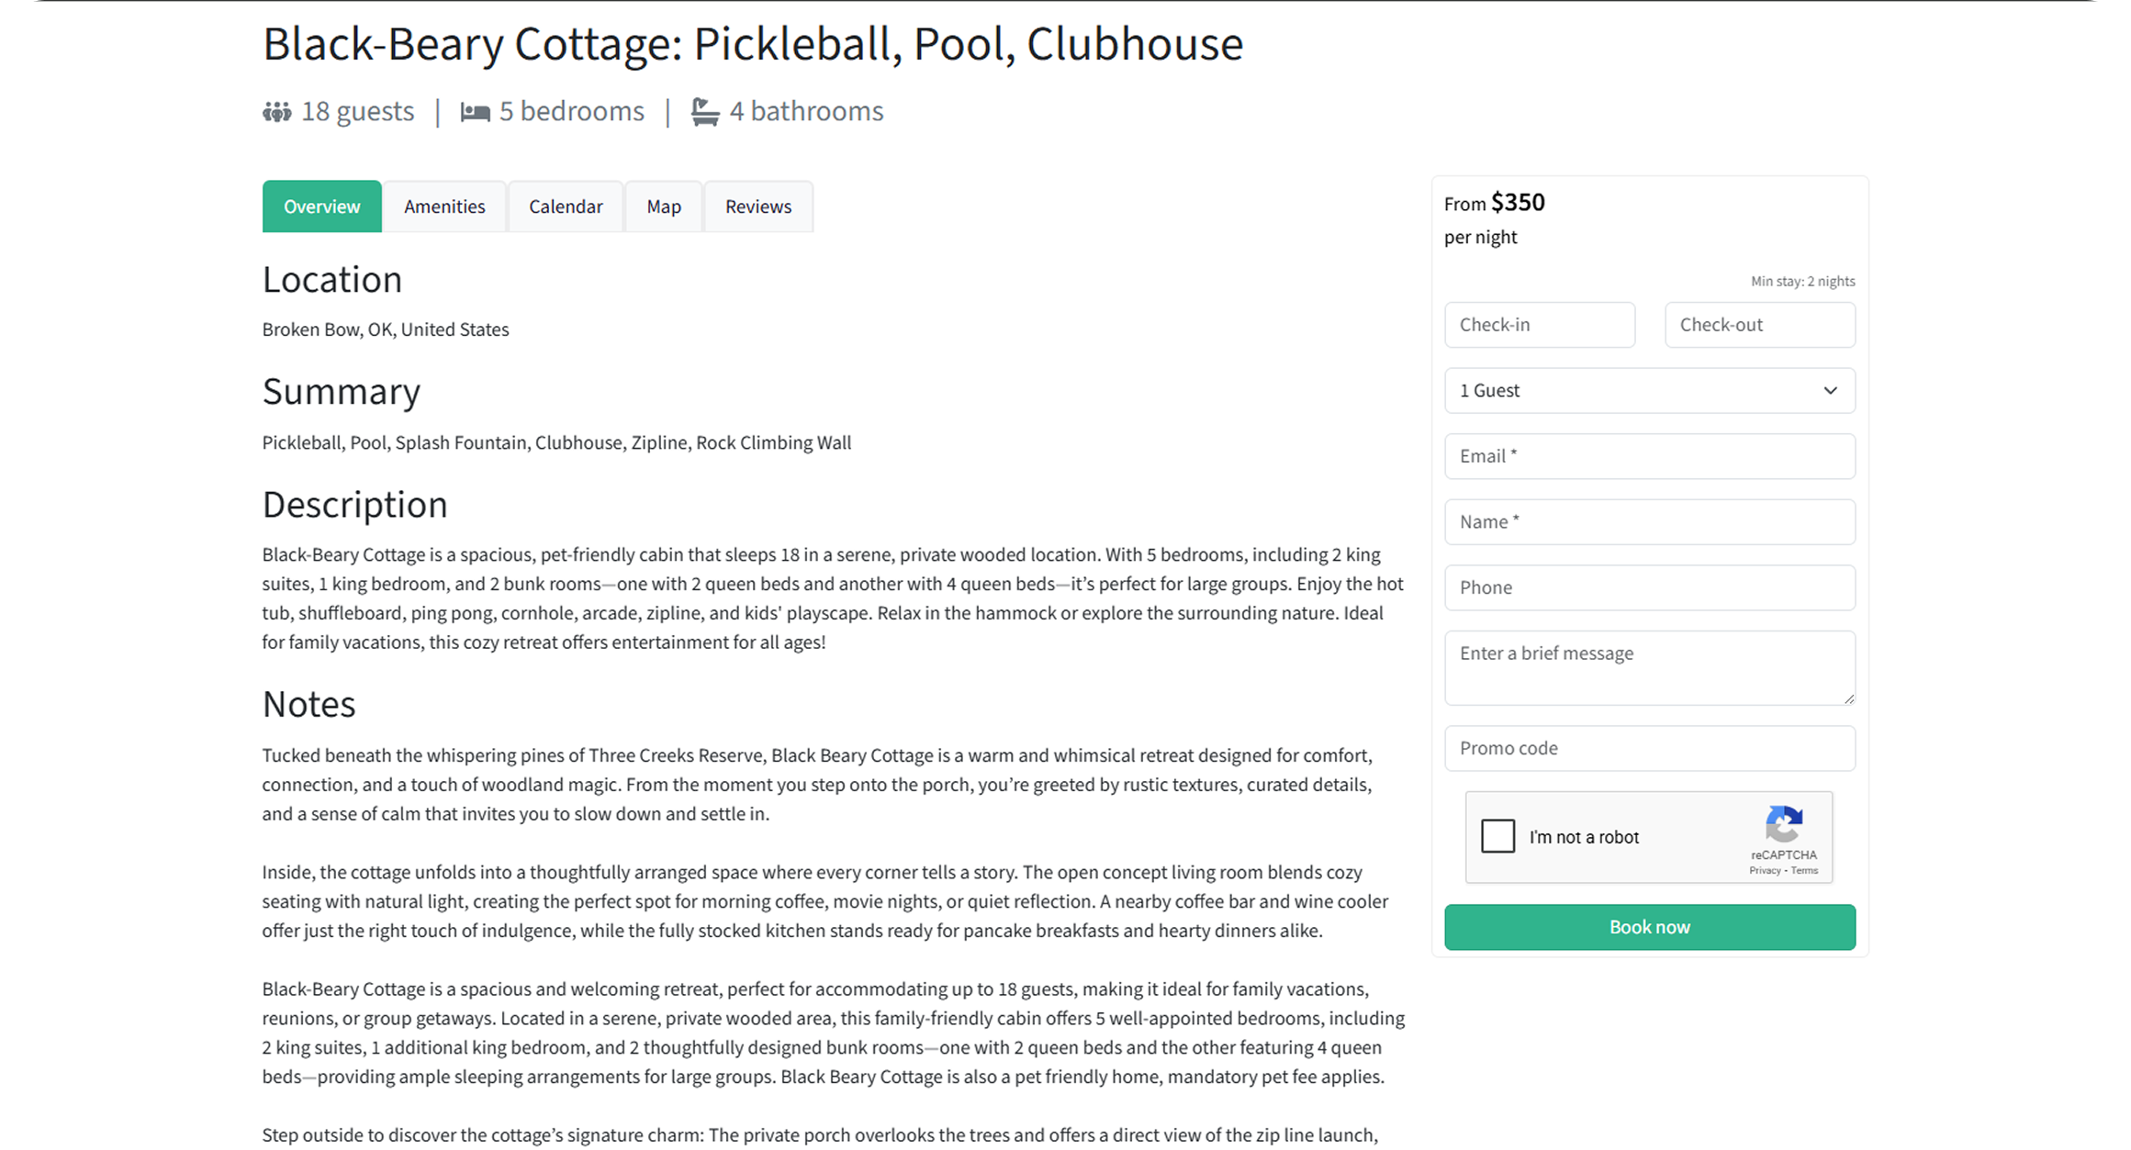2131x1150 pixels.
Task: Click the reCAPTCHA logo icon
Action: pos(1783,823)
